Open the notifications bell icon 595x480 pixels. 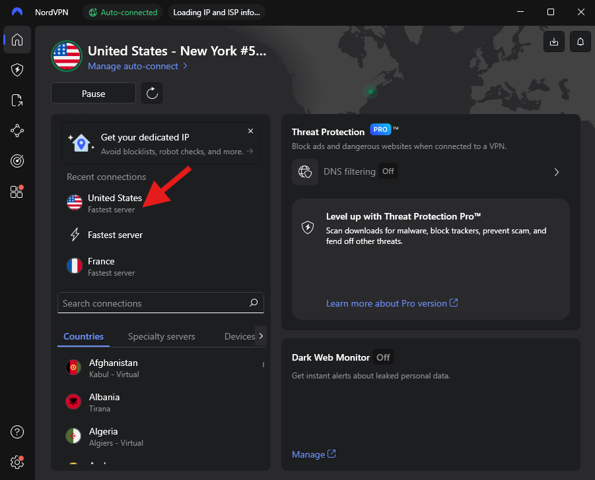point(580,42)
